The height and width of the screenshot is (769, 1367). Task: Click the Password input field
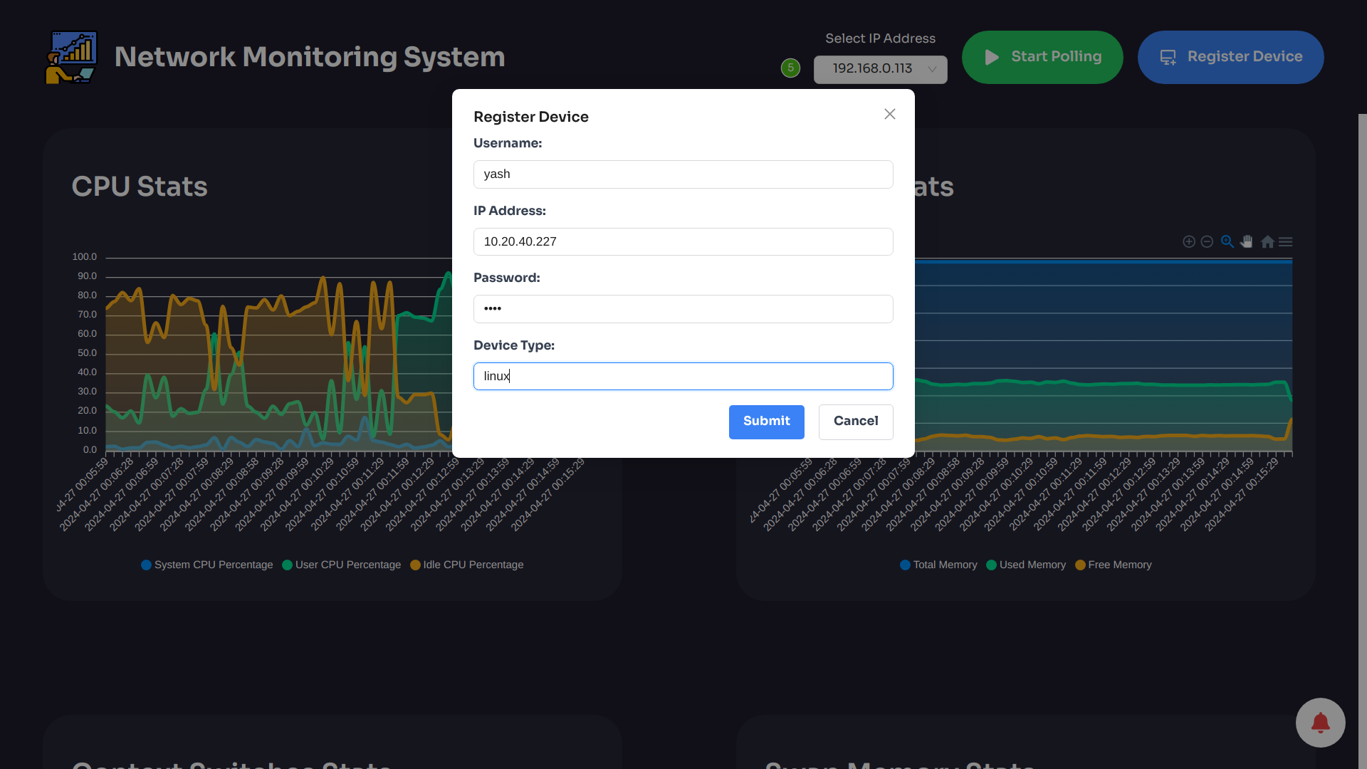pyautogui.click(x=683, y=309)
